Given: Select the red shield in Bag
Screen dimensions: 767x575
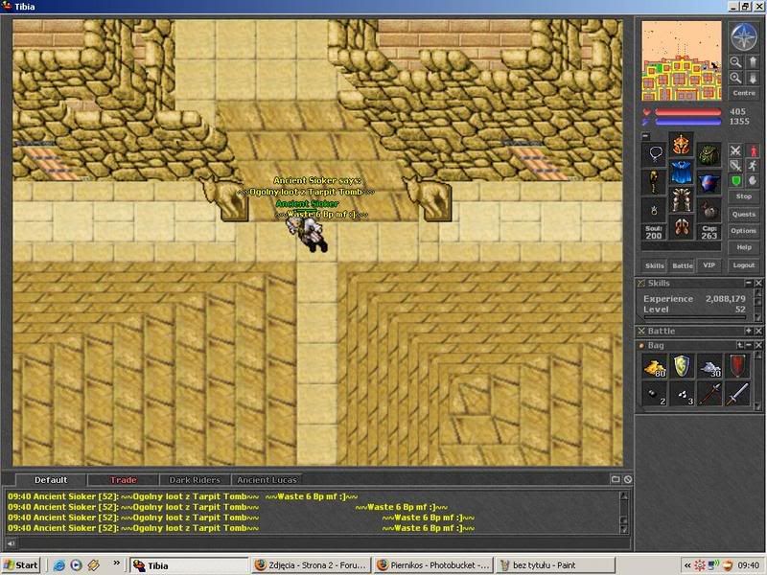Looking at the screenshot, I should (x=737, y=367).
